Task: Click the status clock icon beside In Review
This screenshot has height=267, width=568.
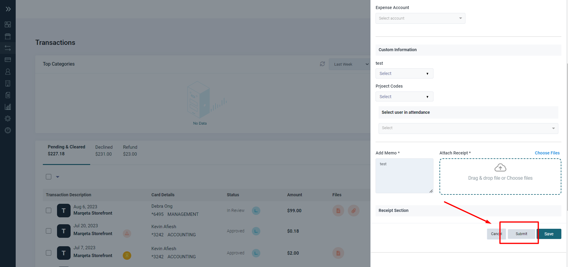Action: tap(256, 211)
